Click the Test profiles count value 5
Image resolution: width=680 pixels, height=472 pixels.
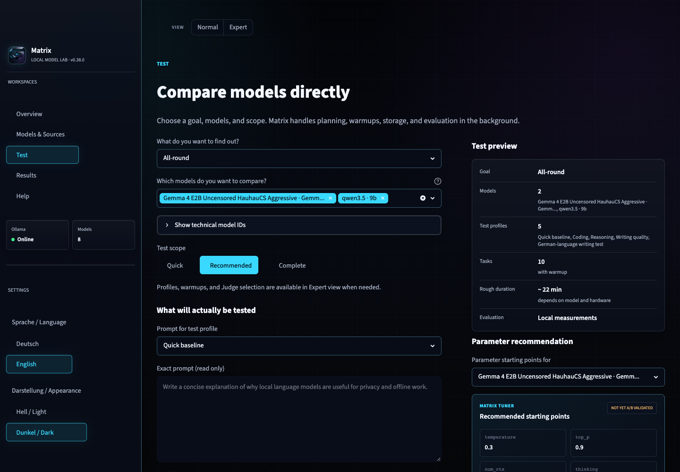540,226
